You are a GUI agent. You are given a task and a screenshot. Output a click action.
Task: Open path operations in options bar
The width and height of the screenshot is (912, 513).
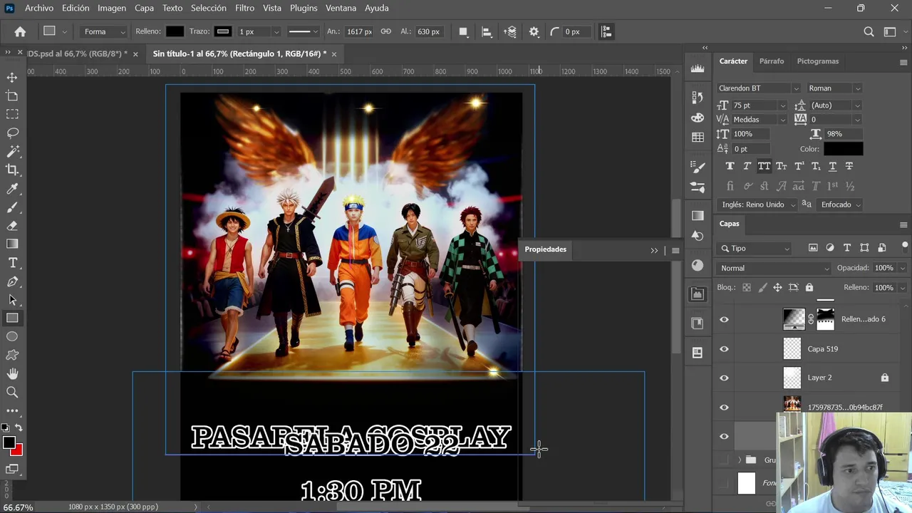(x=463, y=31)
